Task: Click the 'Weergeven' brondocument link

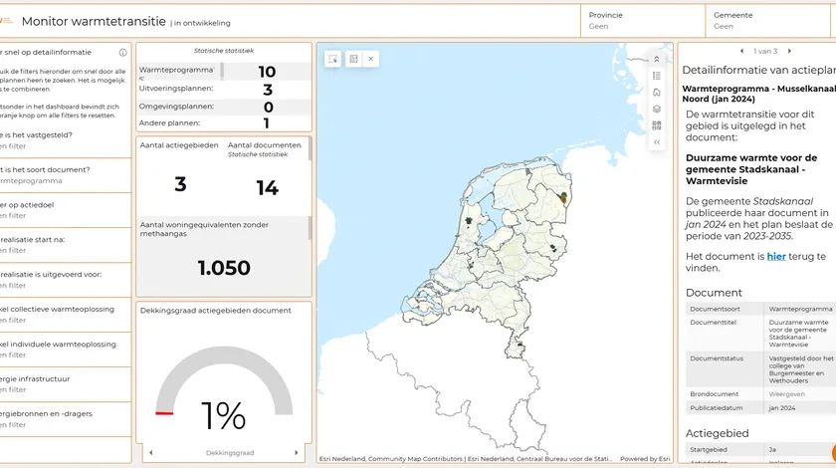Action: tap(787, 394)
